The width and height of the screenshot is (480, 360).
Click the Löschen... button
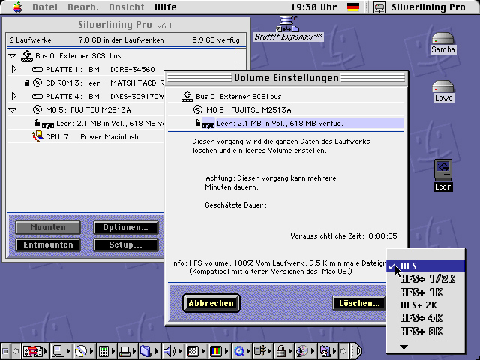click(x=359, y=303)
